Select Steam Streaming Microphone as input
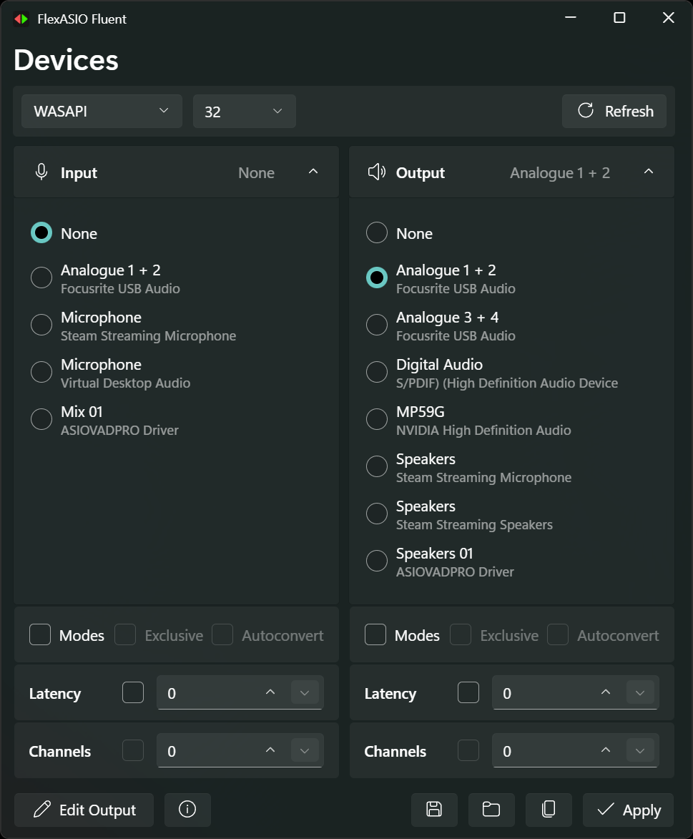This screenshot has height=839, width=693. (41, 325)
